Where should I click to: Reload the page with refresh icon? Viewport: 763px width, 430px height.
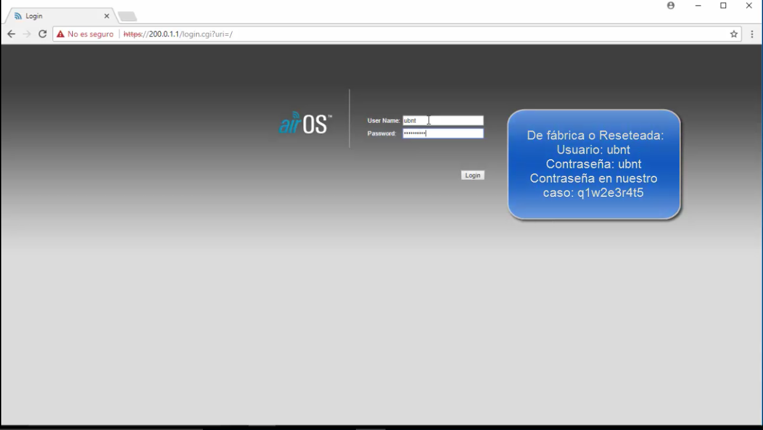click(x=43, y=35)
